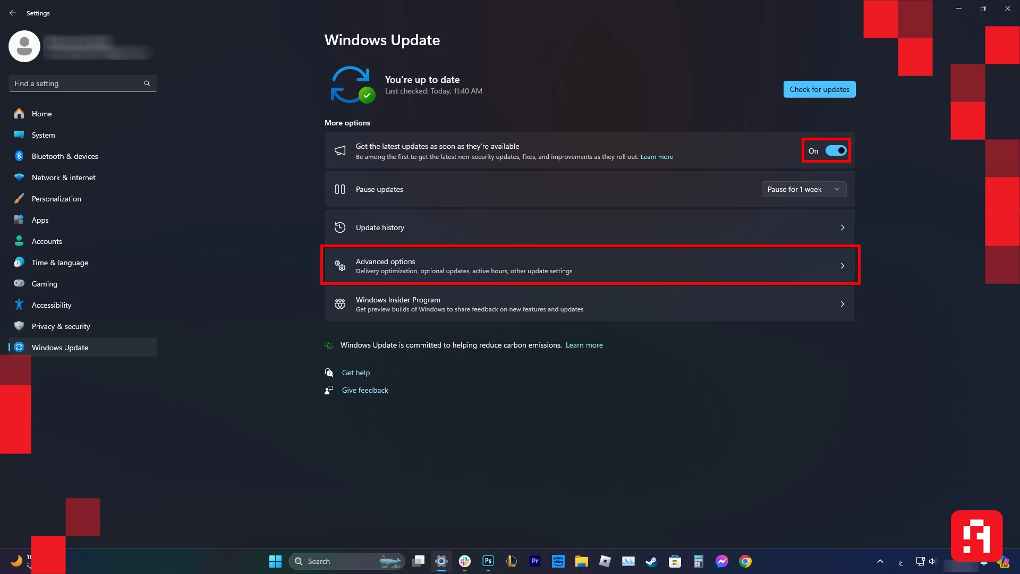The image size is (1020, 574).
Task: Click the magnifier icon in Find a setting
Action: point(147,83)
